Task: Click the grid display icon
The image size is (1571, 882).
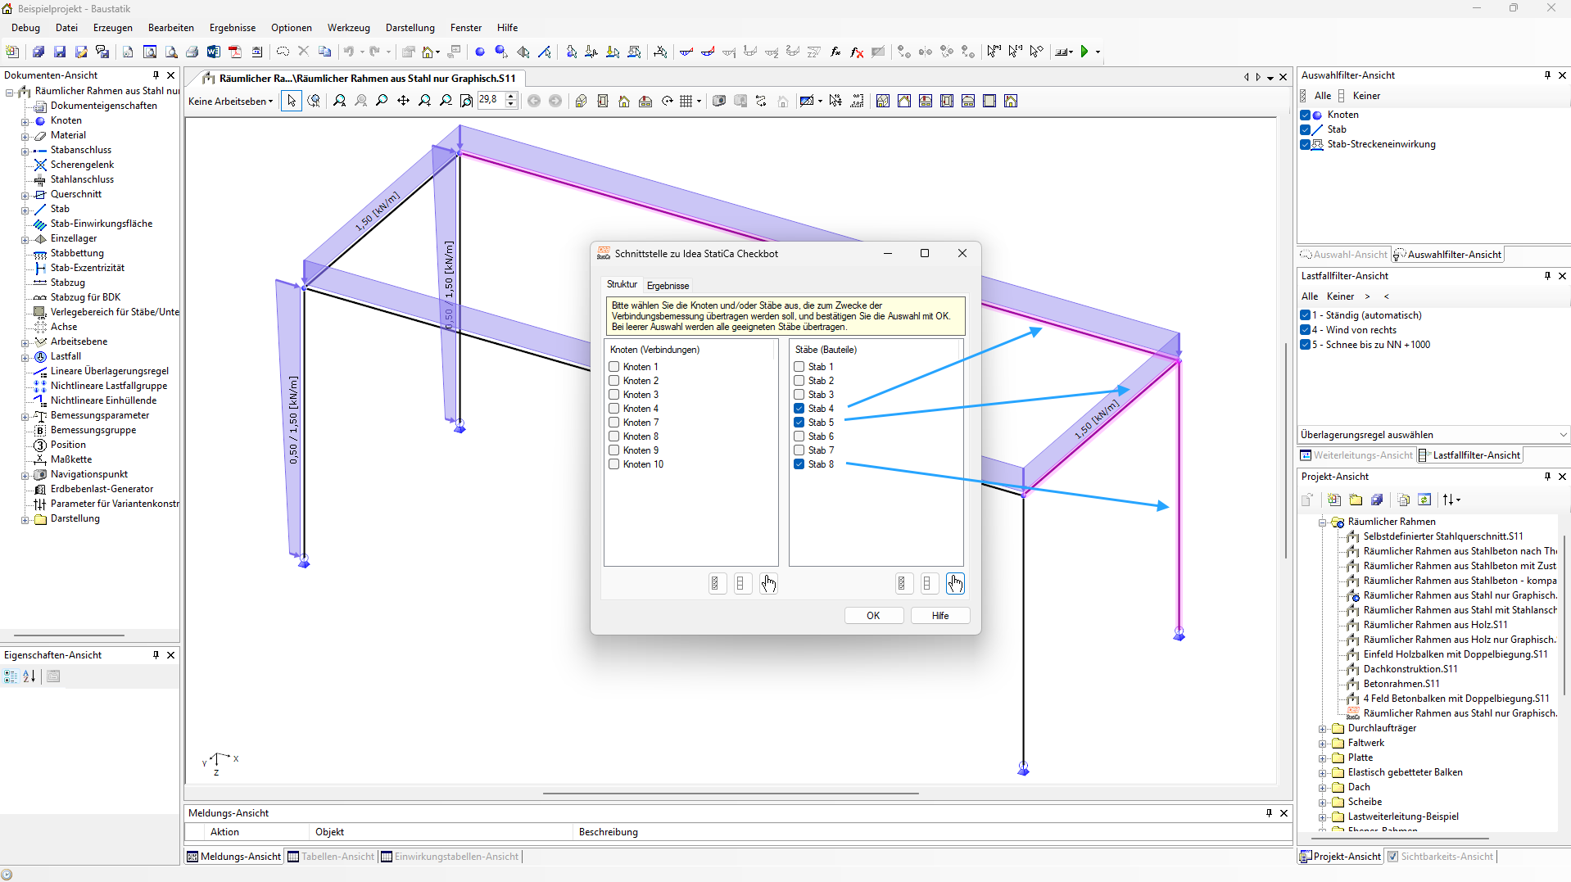Action: (x=686, y=101)
